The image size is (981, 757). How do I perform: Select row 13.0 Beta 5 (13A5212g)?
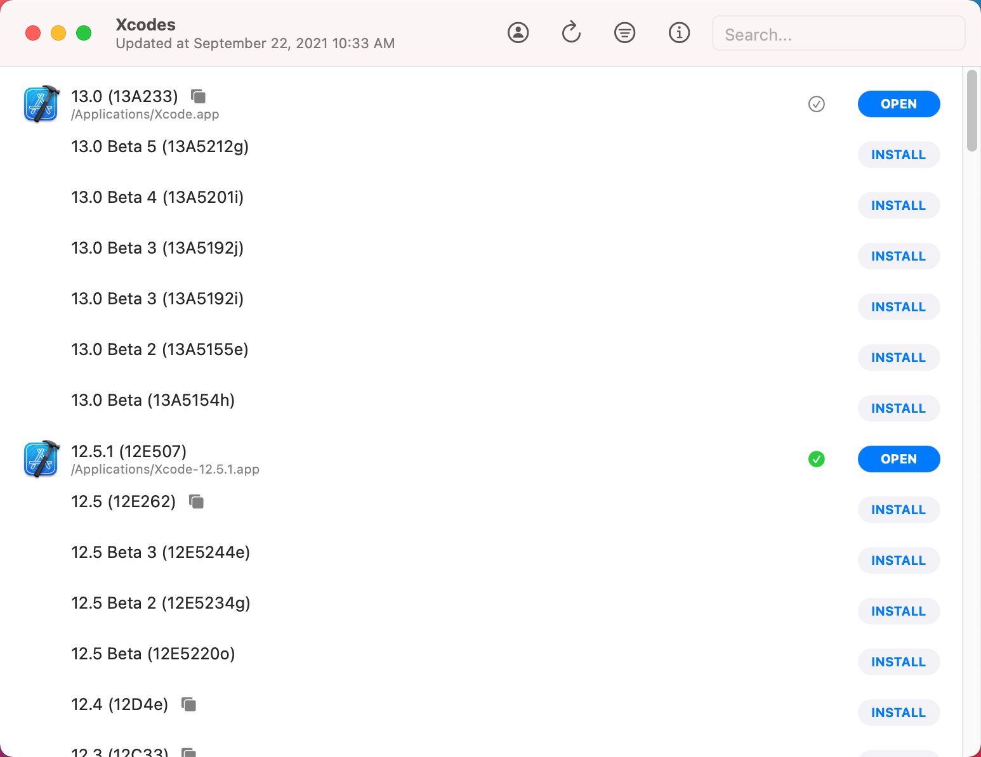(x=160, y=147)
